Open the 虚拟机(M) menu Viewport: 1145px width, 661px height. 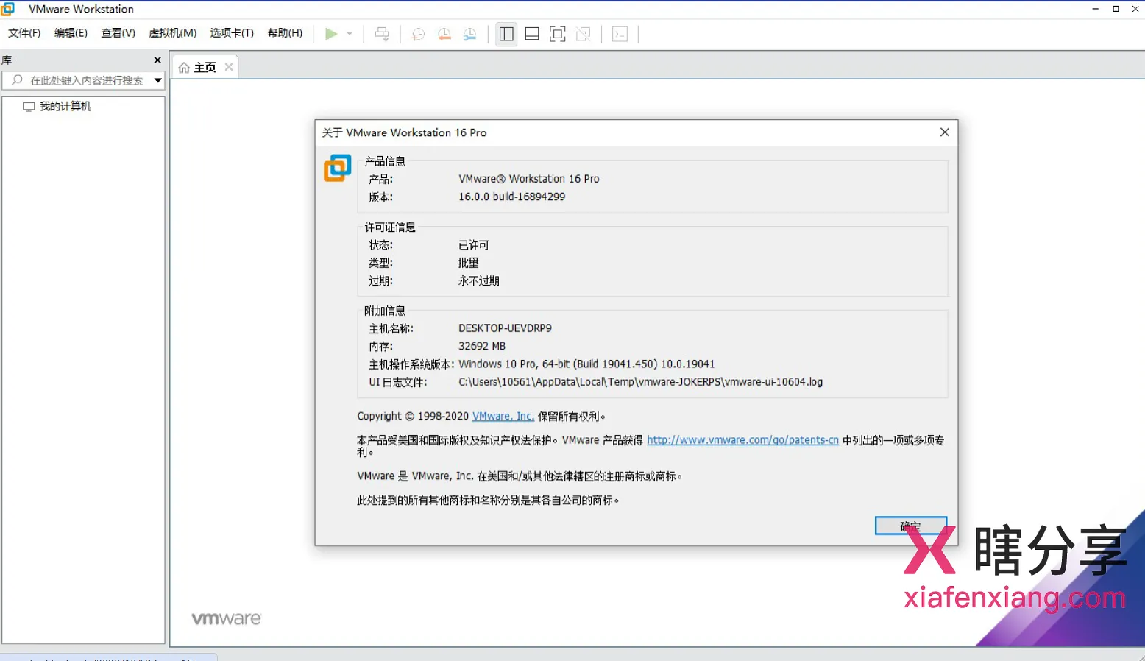coord(172,33)
